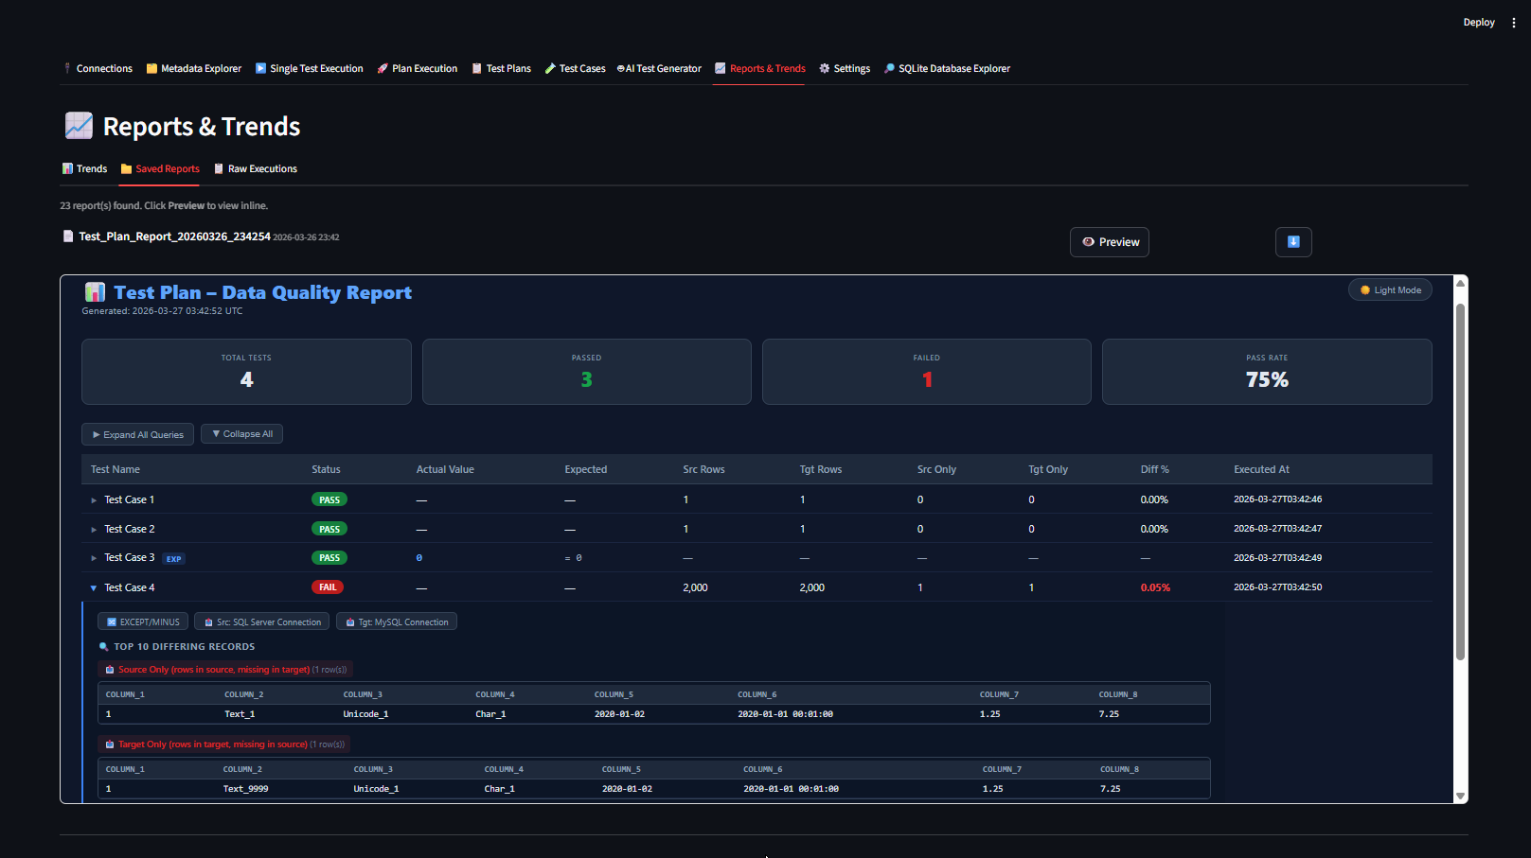Click the Text_1 cell value
This screenshot has height=858, width=1531.
(x=240, y=714)
